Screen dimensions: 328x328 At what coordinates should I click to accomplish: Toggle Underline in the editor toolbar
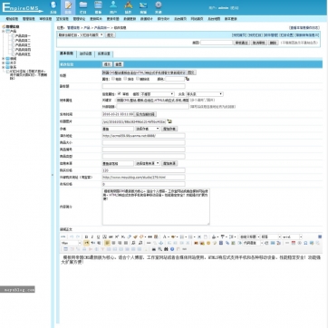(x=98, y=237)
